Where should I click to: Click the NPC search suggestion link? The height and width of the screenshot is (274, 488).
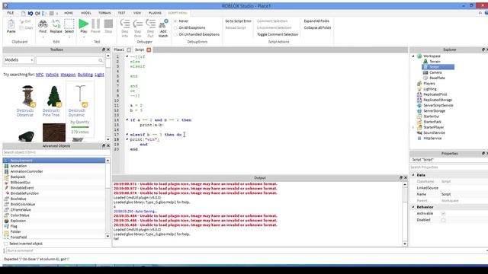point(40,75)
